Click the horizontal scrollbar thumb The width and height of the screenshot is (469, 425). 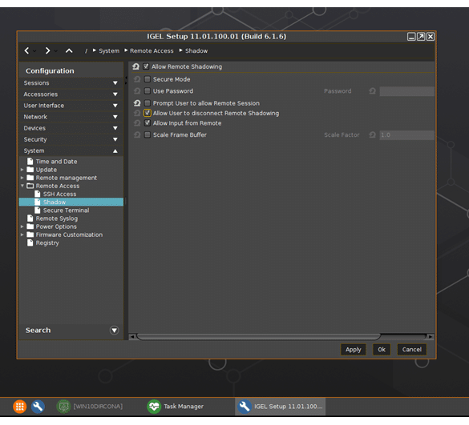[x=258, y=337]
